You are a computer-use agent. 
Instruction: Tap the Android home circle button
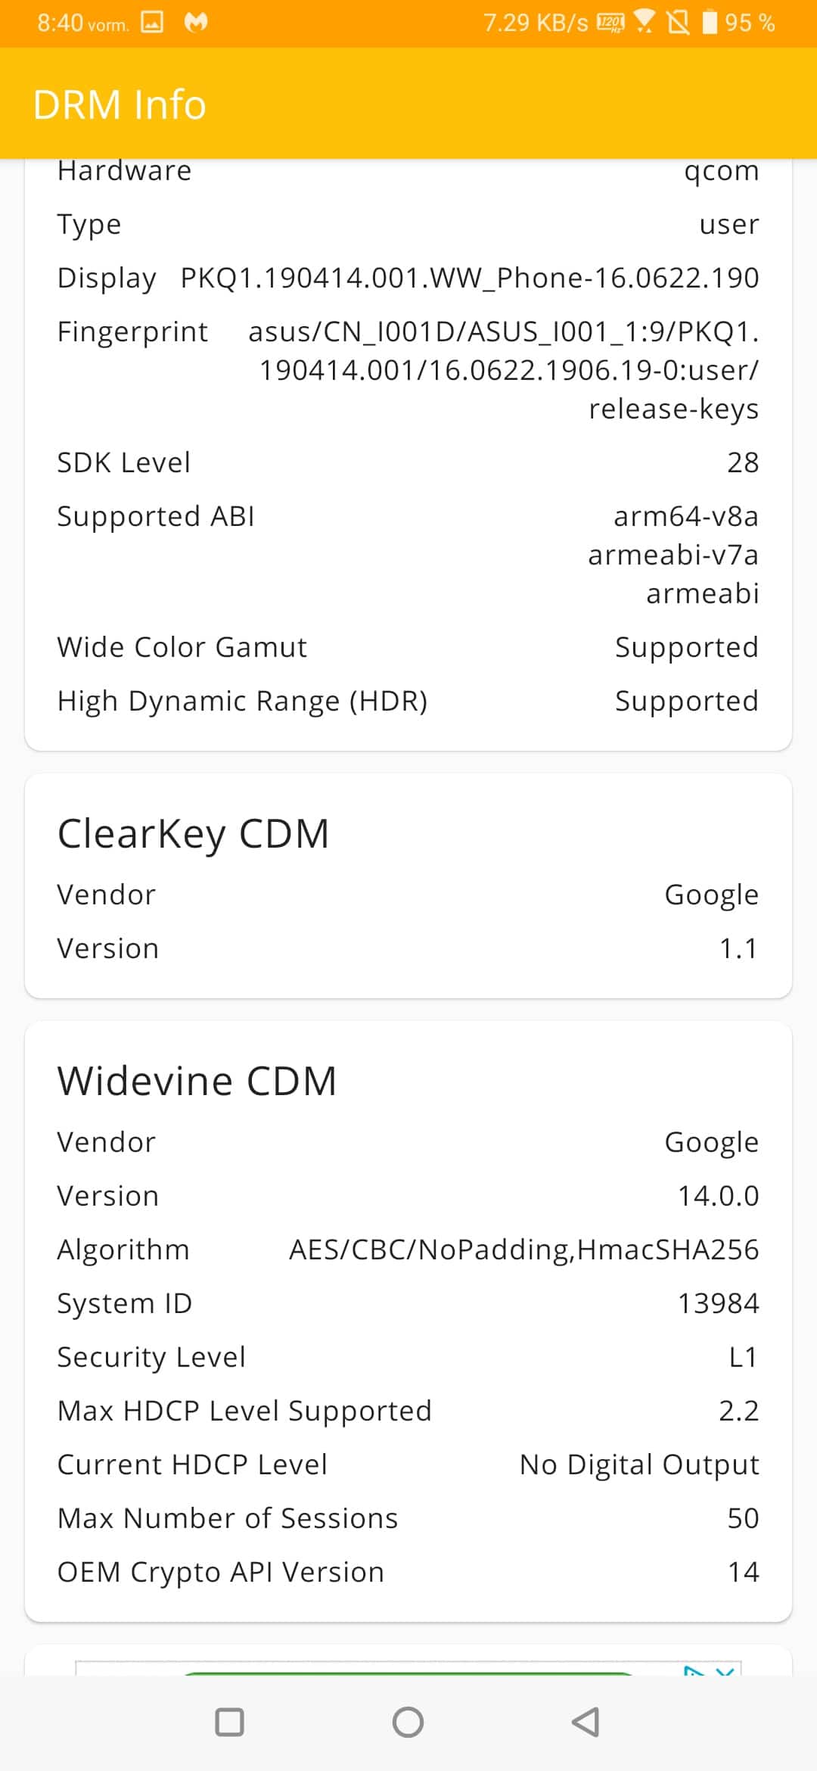408,1722
